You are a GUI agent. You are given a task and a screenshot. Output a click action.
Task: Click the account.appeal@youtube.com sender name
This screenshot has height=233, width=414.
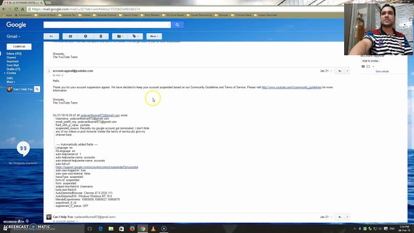73,71
